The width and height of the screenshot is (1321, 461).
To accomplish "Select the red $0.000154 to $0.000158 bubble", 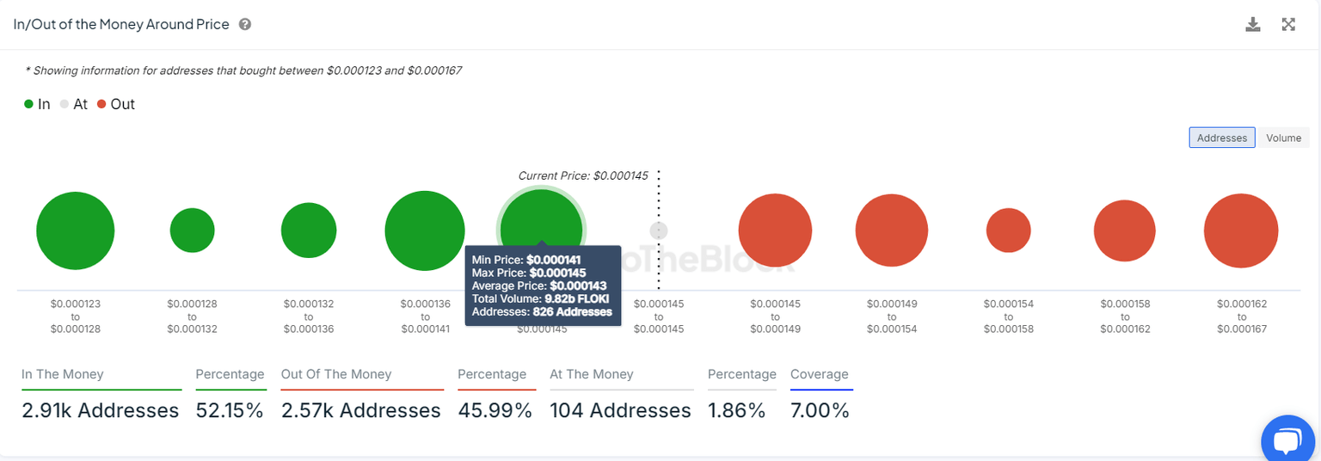I will point(1008,230).
